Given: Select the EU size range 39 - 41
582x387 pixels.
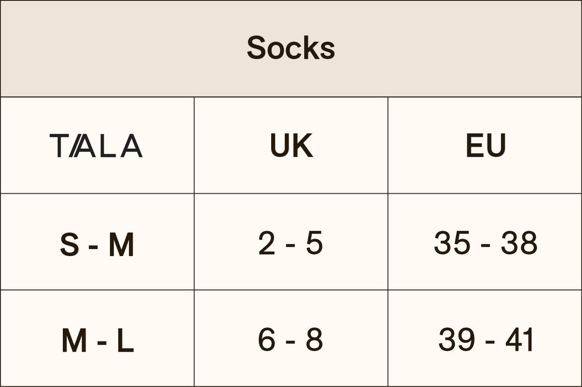Looking at the screenshot, I should (486, 340).
